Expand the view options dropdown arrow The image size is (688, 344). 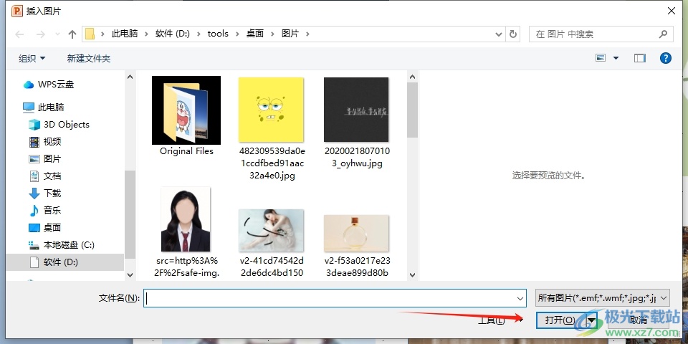pyautogui.click(x=616, y=58)
